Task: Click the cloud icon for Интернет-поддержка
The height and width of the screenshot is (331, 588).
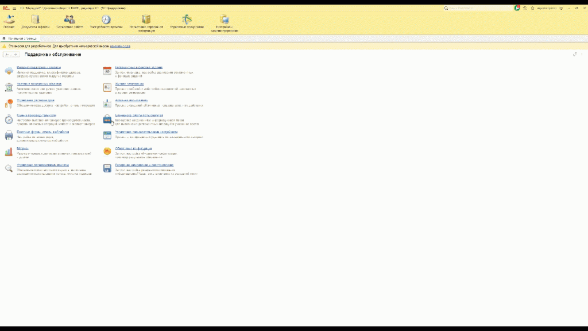Action: (x=9, y=71)
